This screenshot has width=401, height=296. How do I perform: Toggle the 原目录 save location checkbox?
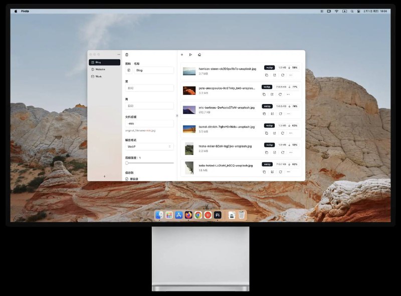tap(127, 178)
